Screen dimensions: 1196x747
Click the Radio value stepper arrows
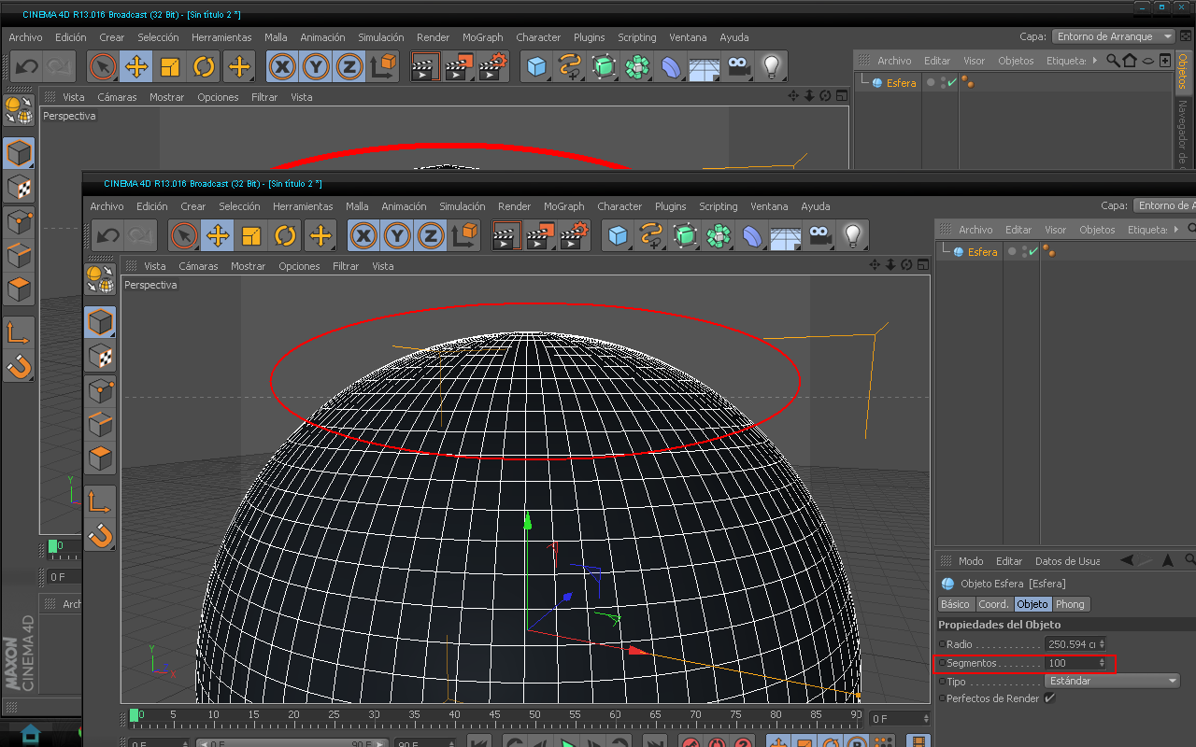1103,644
